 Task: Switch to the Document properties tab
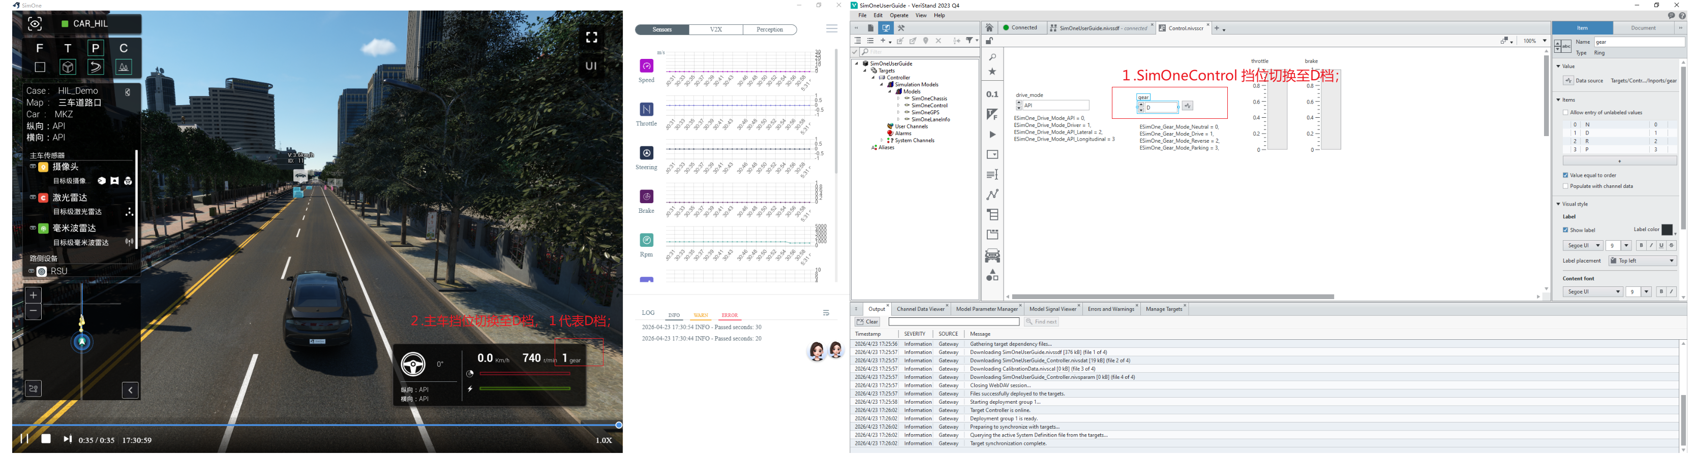1643,27
